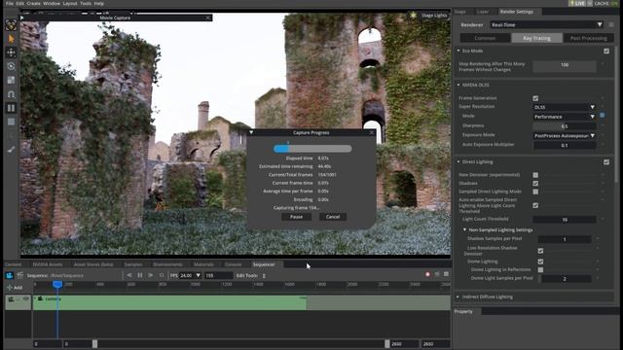The width and height of the screenshot is (623, 350).
Task: Toggle the Direct Lighting section checkbox
Action: pos(606,162)
